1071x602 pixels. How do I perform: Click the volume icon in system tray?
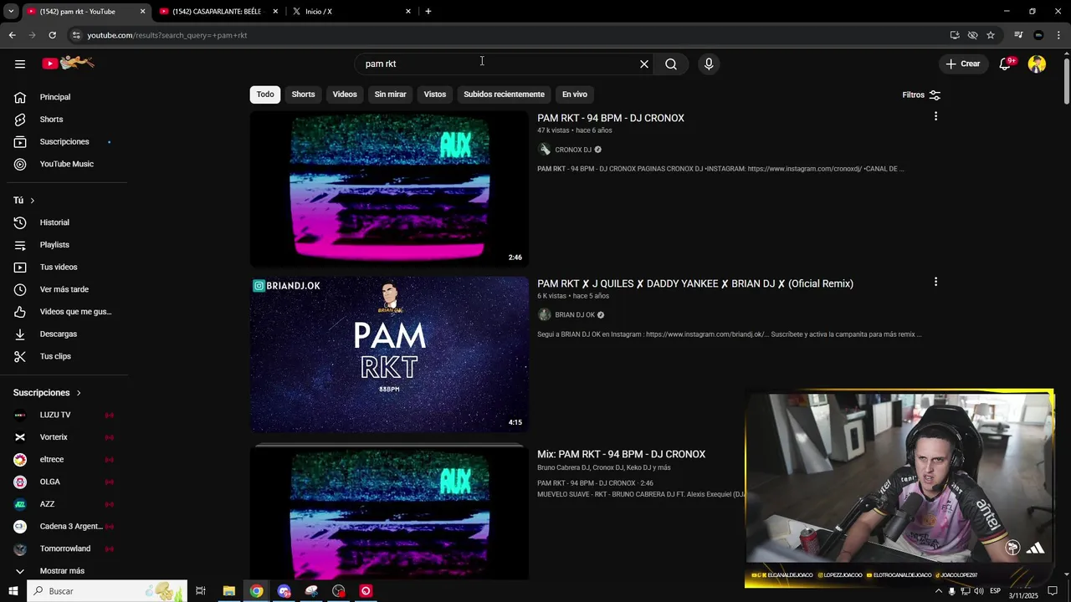click(x=979, y=591)
